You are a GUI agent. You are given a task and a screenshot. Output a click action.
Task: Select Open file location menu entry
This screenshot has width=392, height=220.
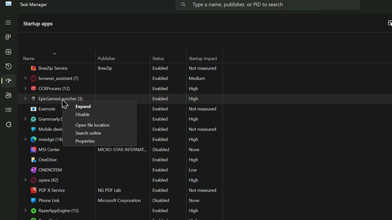click(92, 125)
